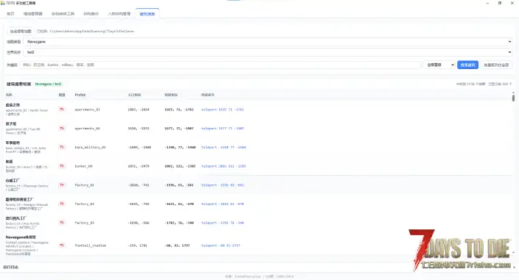Click the white button right of blue search button
Viewport: 519px width, 280px height.
click(496, 65)
